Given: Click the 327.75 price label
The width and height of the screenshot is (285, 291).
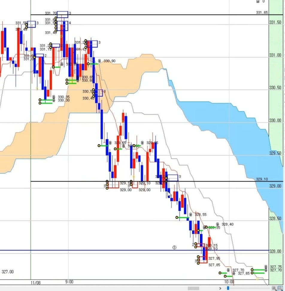Looking at the screenshot, I should coord(276,267).
